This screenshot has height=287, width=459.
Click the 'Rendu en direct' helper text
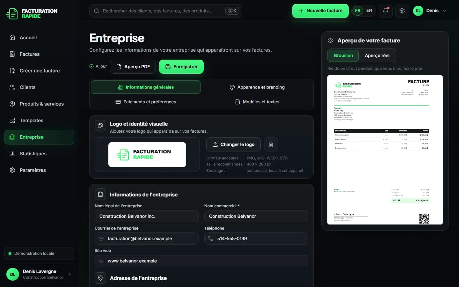pyautogui.click(x=376, y=69)
